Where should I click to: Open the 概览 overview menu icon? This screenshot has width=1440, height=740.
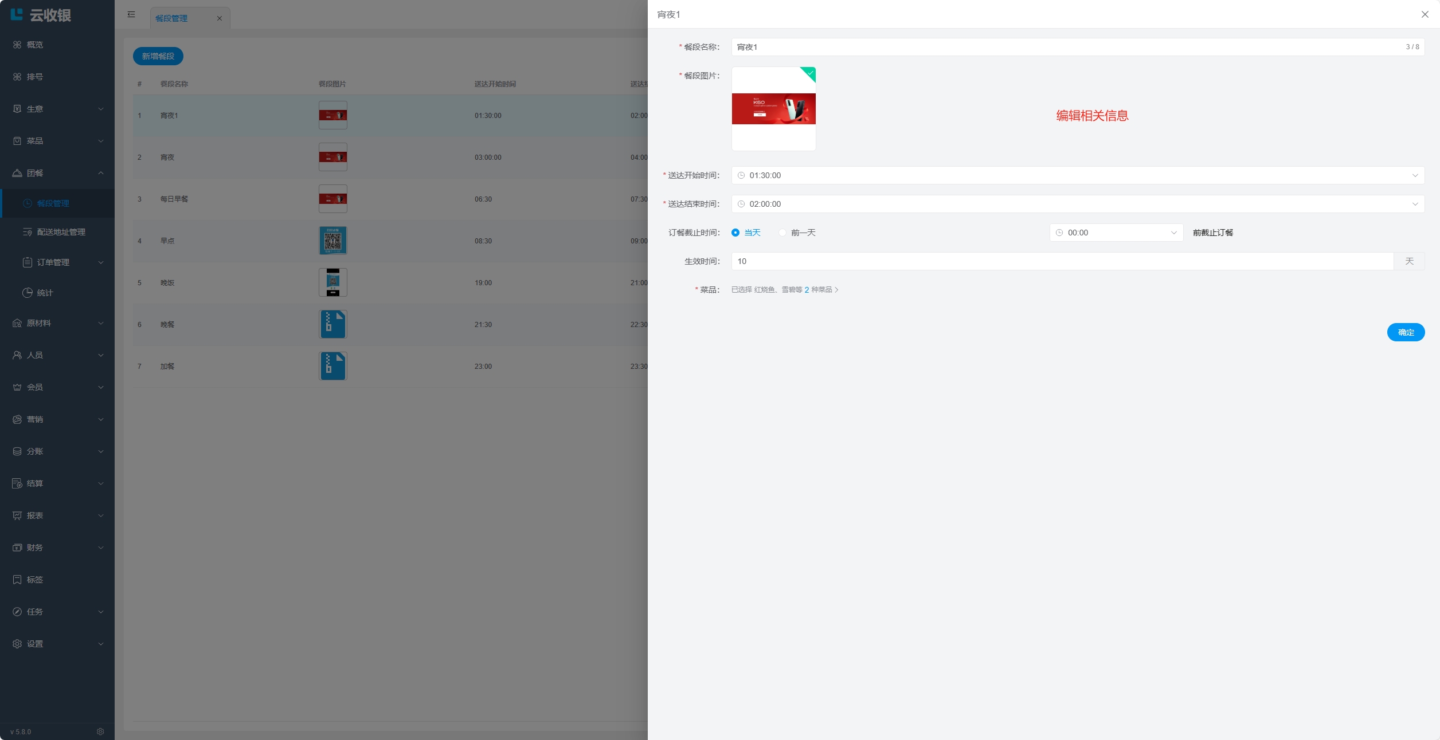click(17, 45)
